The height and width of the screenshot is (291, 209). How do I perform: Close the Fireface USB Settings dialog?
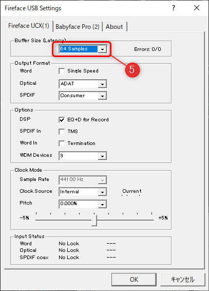197,8
